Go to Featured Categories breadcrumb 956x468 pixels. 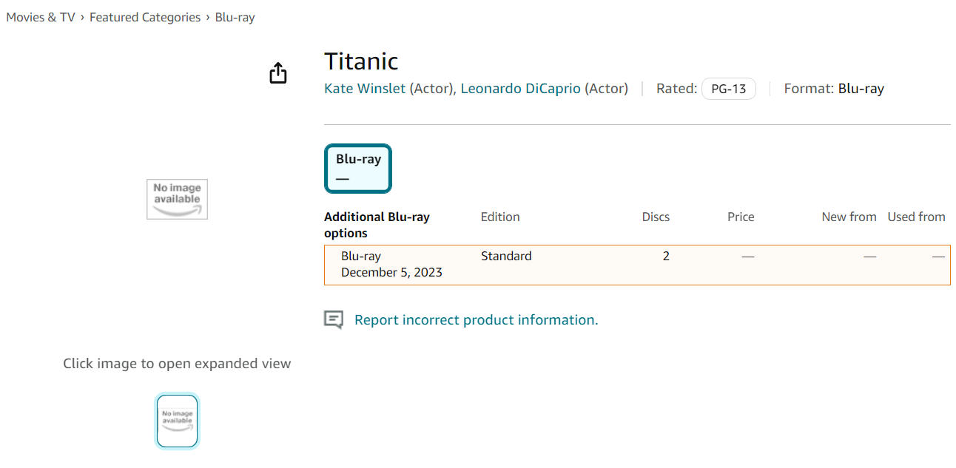(x=145, y=17)
